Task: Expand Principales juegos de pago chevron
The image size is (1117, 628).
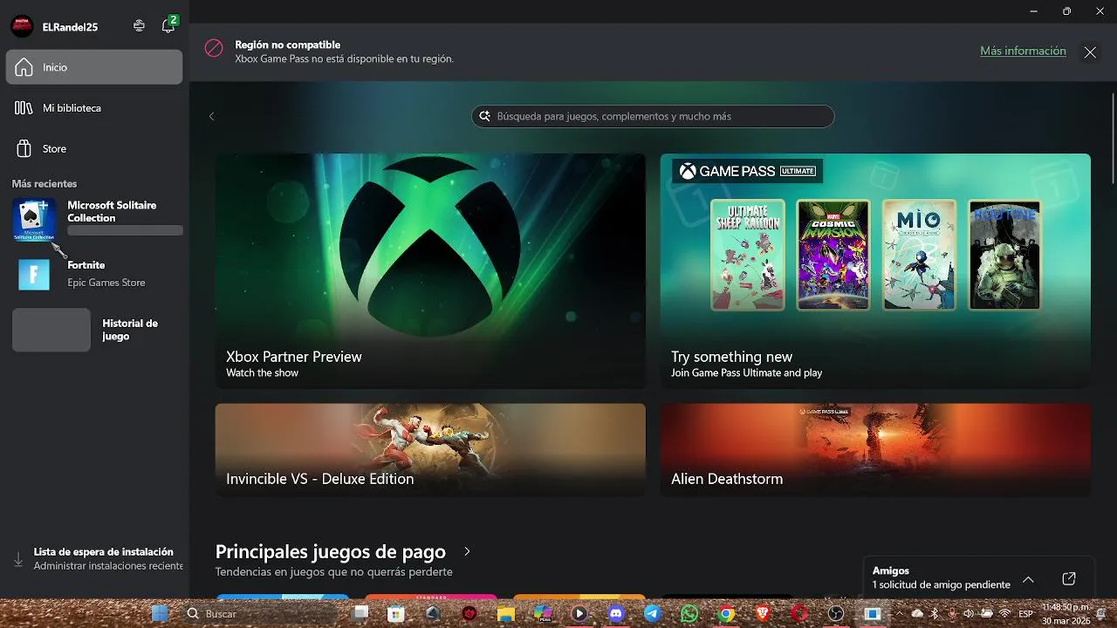Action: click(467, 552)
